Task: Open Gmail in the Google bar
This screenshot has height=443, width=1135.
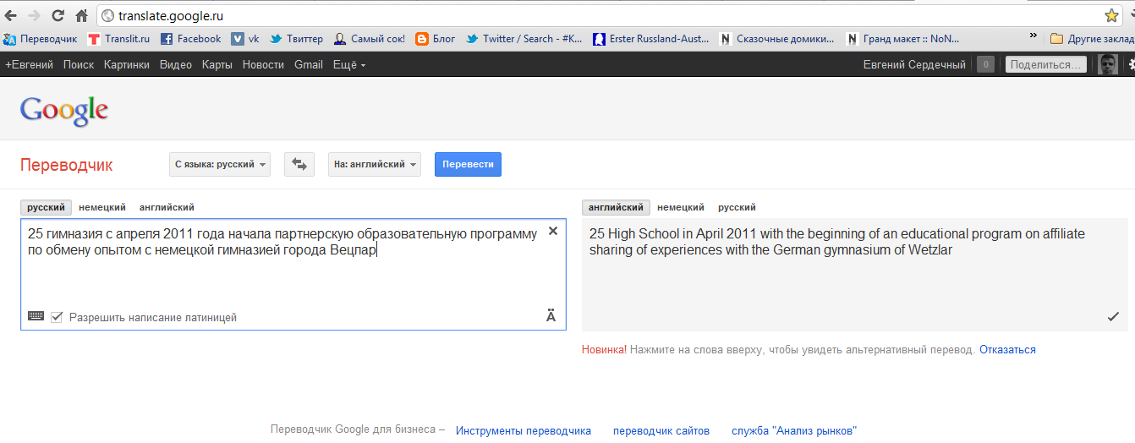Action: (309, 65)
